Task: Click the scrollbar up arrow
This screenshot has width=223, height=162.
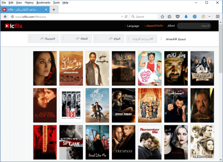Action: (x=220, y=22)
